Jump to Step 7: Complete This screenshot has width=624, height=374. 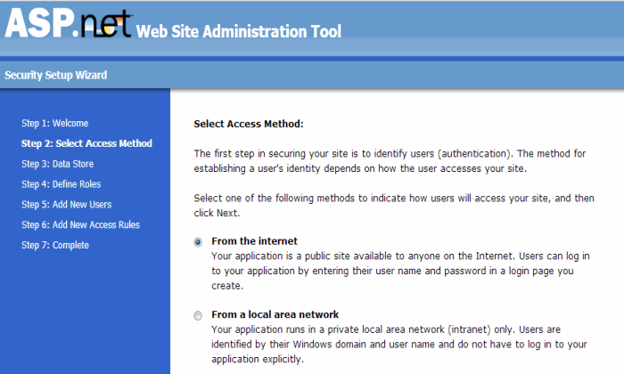55,245
